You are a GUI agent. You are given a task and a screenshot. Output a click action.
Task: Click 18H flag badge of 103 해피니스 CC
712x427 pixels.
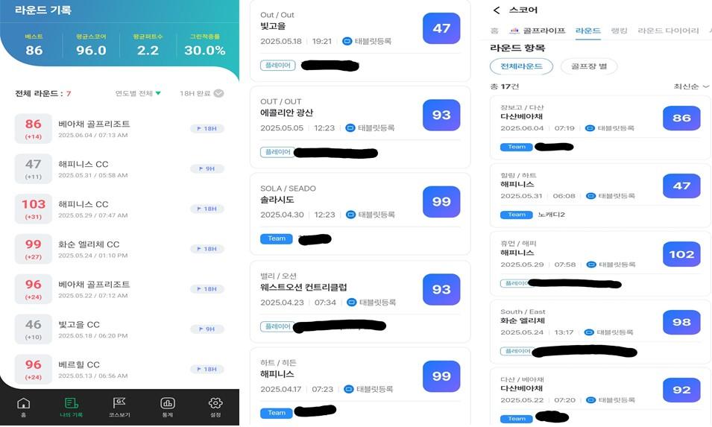coord(207,209)
